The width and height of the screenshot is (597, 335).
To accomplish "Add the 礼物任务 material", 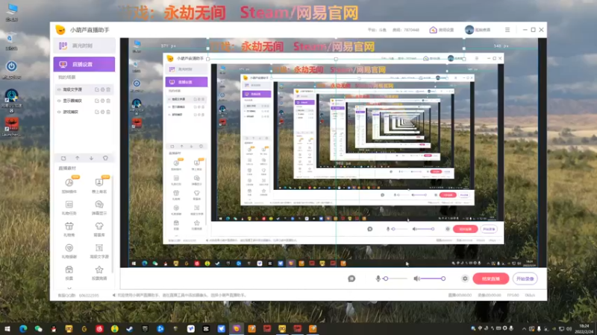I will (x=69, y=207).
